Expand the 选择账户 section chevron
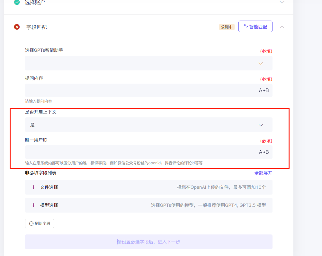This screenshot has height=256, width=322. coord(282,2)
